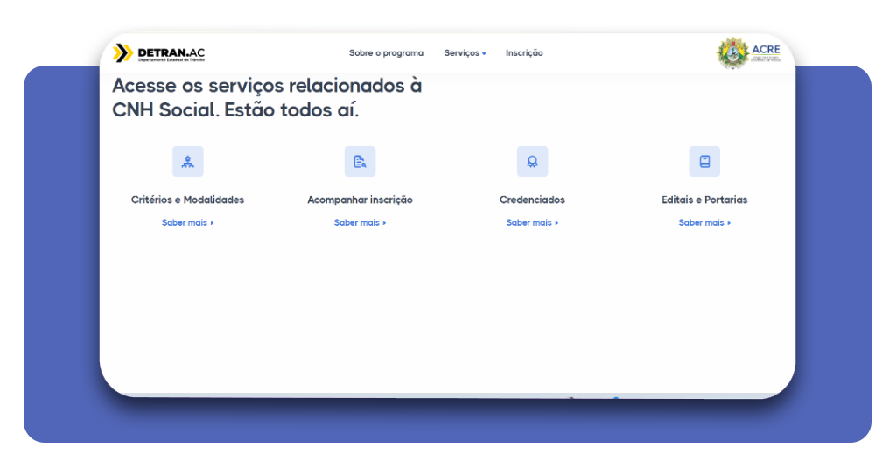Select the Critérios e Modalidades title
Screen dimensions: 896x469
[187, 200]
